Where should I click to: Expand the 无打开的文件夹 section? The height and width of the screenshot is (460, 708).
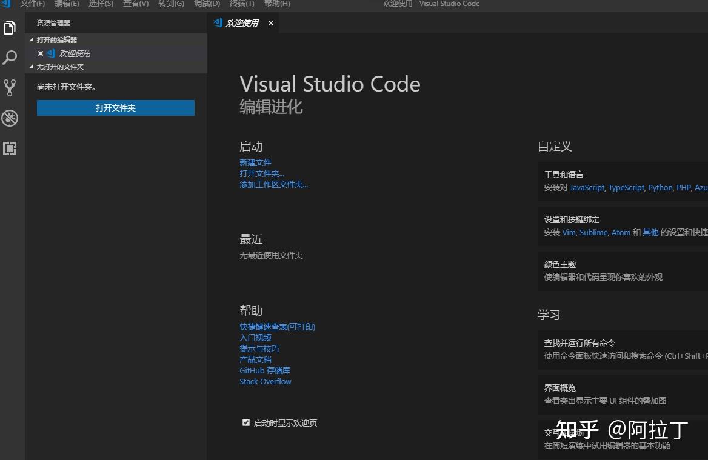click(32, 67)
